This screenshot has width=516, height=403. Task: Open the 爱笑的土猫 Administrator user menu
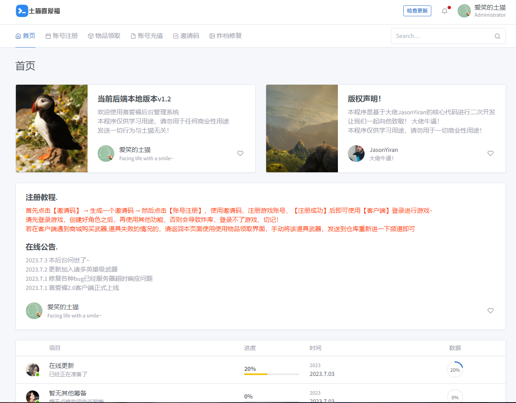coord(482,11)
